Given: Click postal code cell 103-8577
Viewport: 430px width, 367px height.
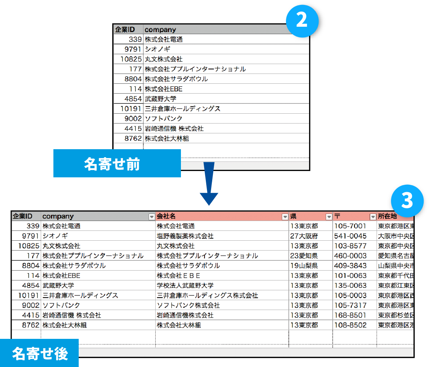Looking at the screenshot, I should point(354,246).
